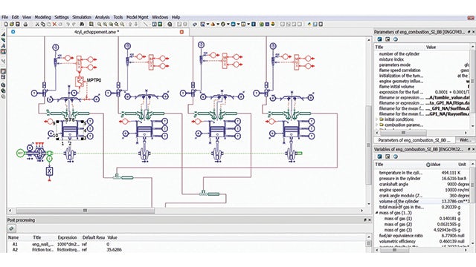Open the Simulation menu
Viewport: 476px width, 267px height.
point(82,17)
